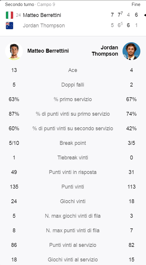The image size is (146, 265).
Task: Select Jordan Thompson name in scoreboard
Action: (44, 26)
